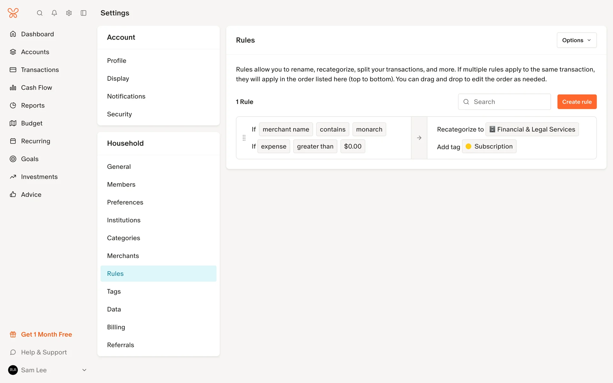
Task: Open the Financial & Legal Services category chip
Action: coord(532,129)
